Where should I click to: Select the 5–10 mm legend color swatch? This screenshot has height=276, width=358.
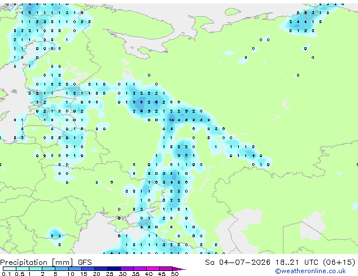62,269
